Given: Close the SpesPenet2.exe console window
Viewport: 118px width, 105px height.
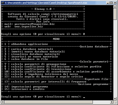Looking at the screenshot, I should point(115,3).
